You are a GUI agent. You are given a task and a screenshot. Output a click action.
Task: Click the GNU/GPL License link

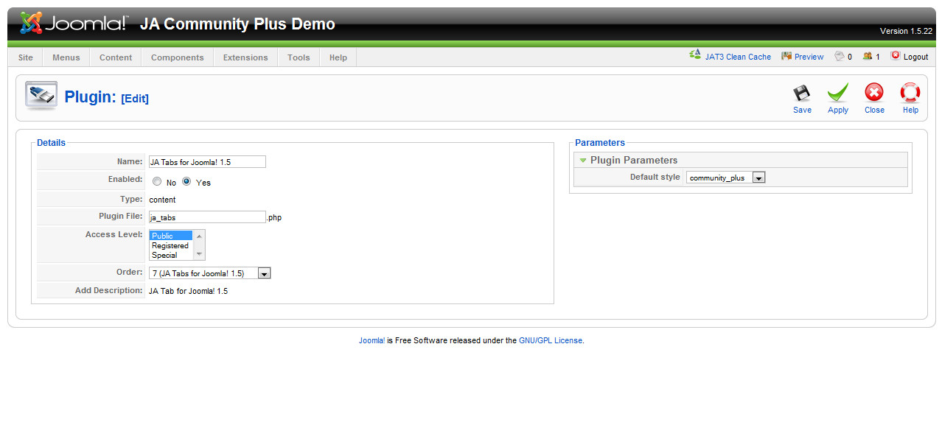point(550,341)
